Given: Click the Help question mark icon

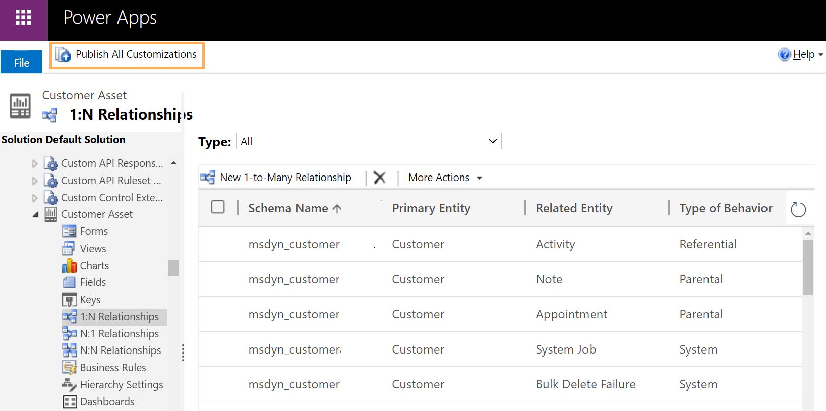Looking at the screenshot, I should 784,54.
